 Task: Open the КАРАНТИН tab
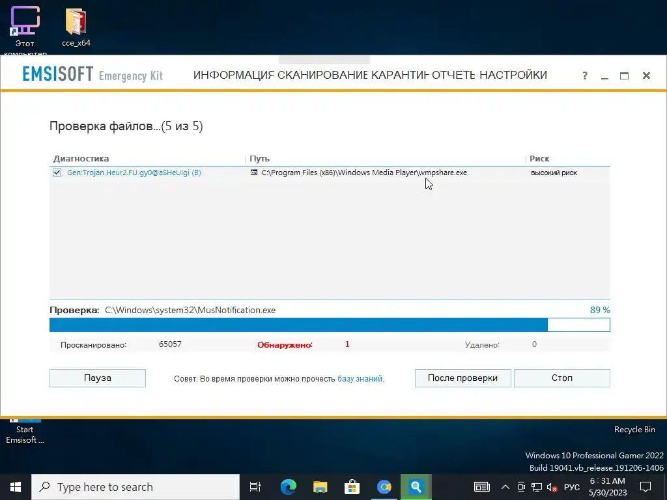click(x=400, y=76)
